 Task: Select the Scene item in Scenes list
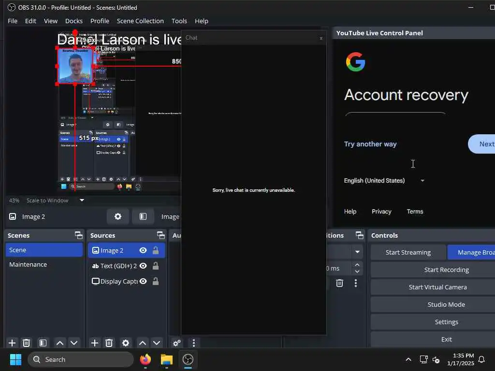point(44,250)
